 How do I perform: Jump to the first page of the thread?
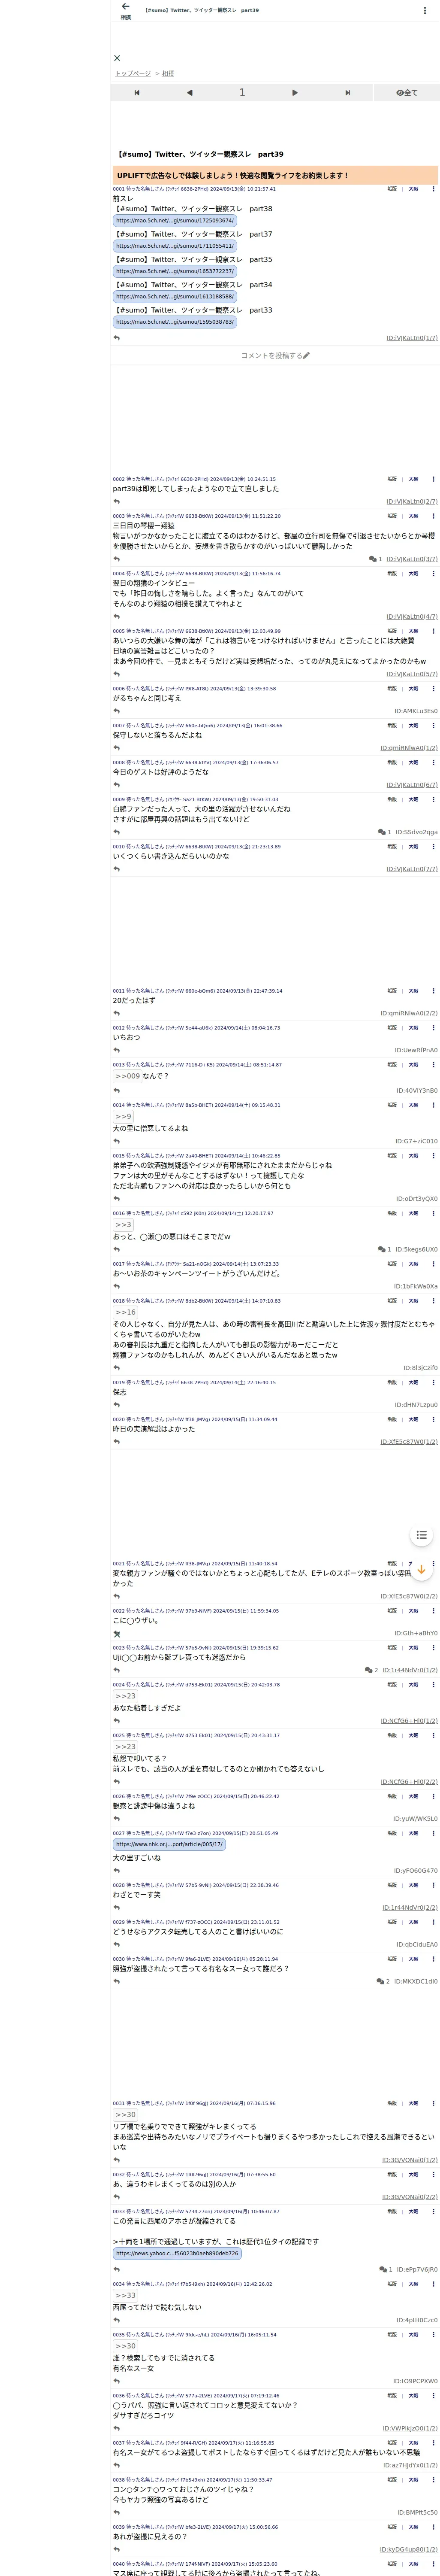tap(137, 93)
